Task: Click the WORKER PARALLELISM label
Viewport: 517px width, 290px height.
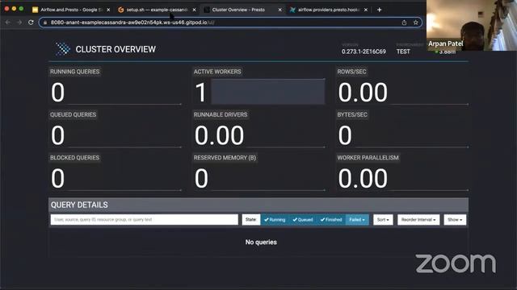Action: point(368,158)
